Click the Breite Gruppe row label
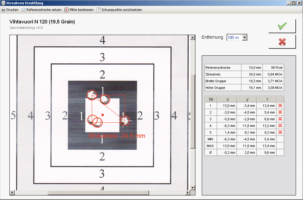Image resolution: width=303 pixels, height=200 pixels. [216, 81]
